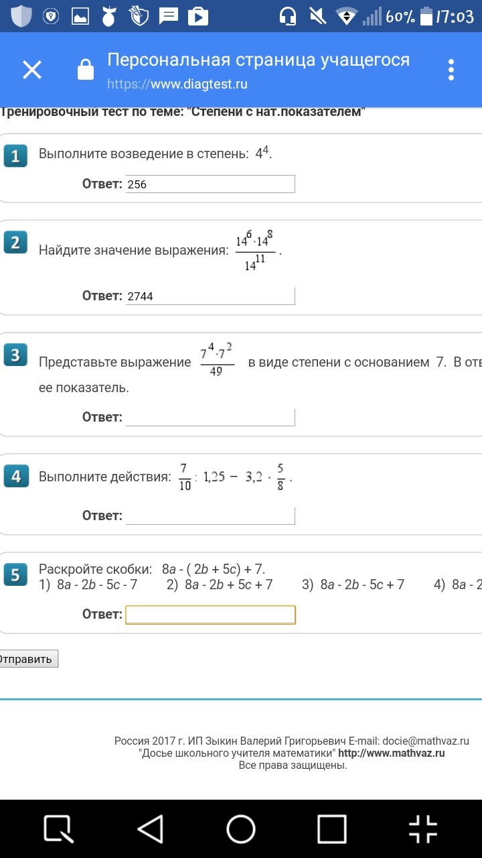Open the three-dot overflow menu
The height and width of the screenshot is (858, 482).
(451, 70)
